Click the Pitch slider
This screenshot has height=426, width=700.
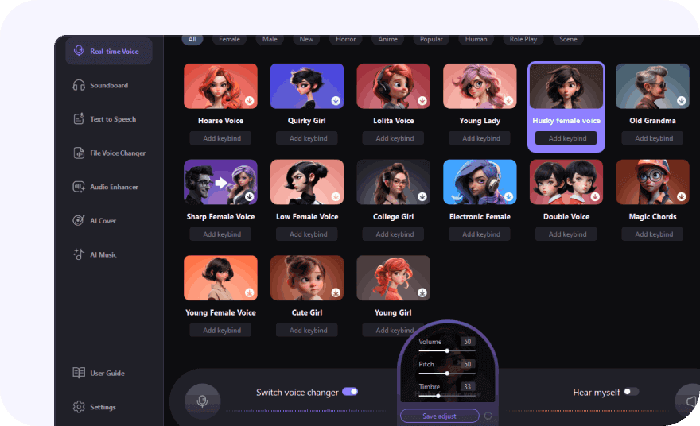(447, 373)
